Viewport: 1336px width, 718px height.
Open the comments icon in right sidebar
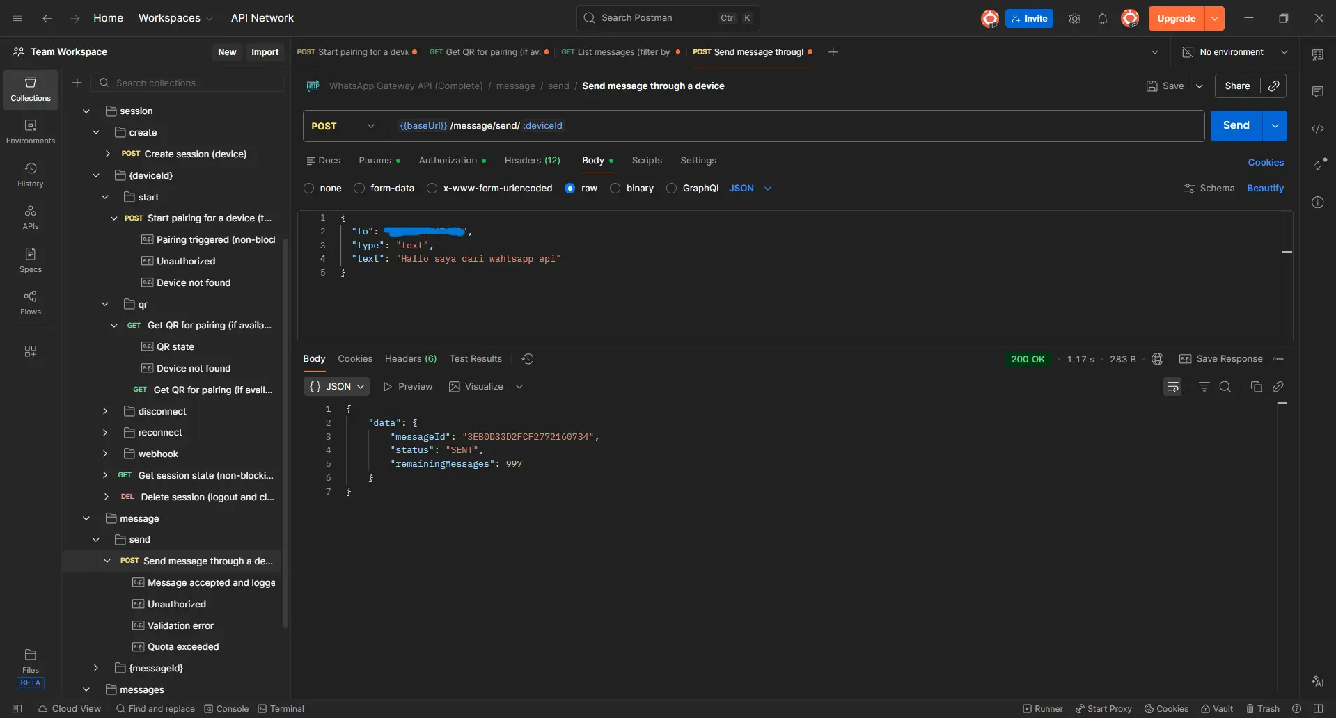[1318, 92]
